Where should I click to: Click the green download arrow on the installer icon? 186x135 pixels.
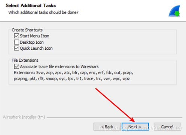click(x=177, y=13)
